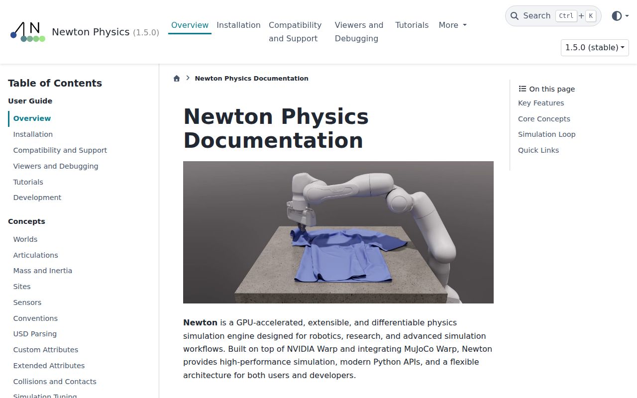637x398 pixels.
Task: Click the Newton Physics Documentation breadcrumb text
Action: [x=251, y=79]
